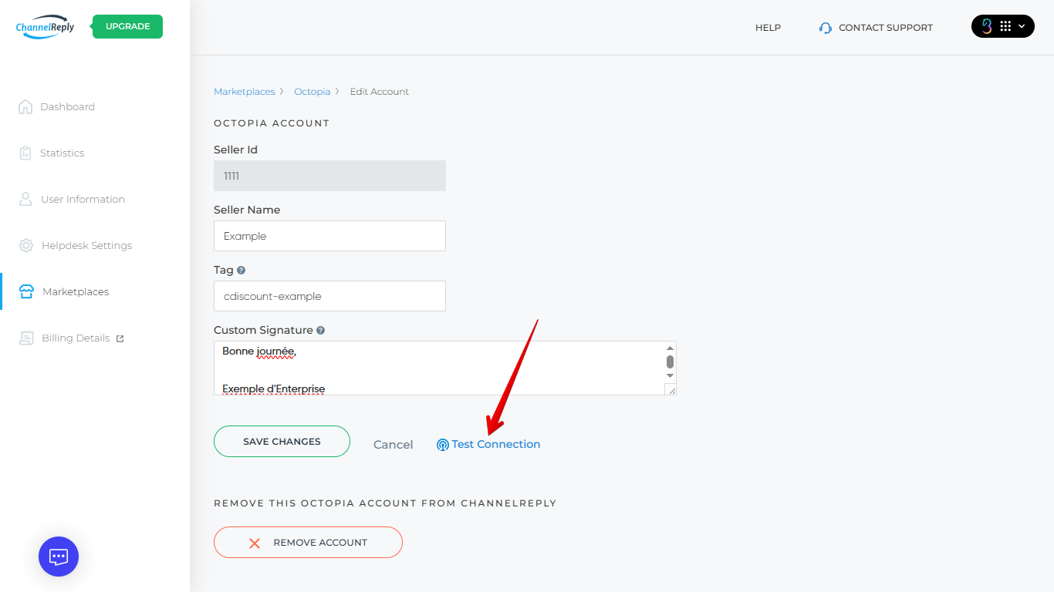
Task: Go to Octopia breadcrumb link
Action: (312, 92)
